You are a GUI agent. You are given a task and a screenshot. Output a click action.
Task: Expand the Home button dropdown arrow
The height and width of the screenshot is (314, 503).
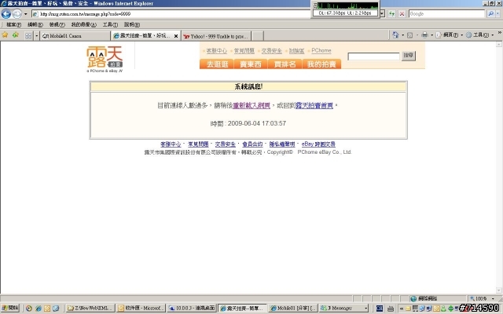coord(403,35)
